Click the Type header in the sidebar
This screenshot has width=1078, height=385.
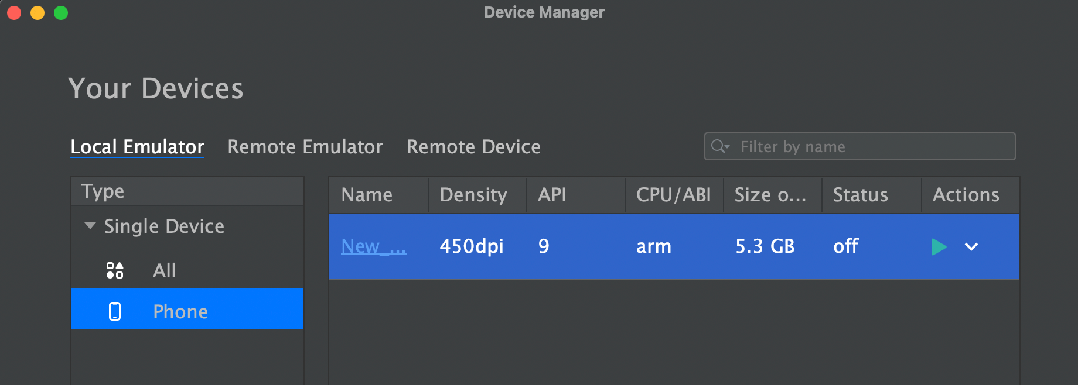(x=103, y=191)
